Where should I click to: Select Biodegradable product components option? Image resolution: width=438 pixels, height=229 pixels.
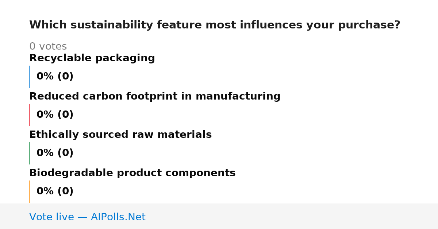[x=132, y=173]
